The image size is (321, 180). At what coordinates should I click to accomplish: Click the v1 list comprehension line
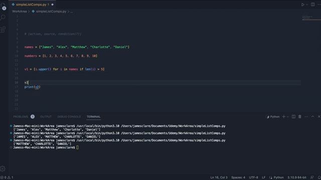pyautogui.click(x=64, y=69)
